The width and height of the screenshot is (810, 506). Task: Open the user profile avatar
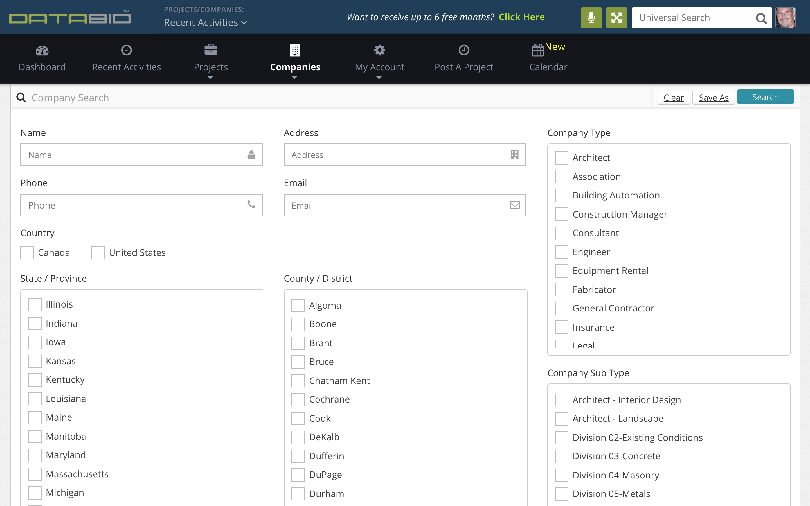point(785,17)
